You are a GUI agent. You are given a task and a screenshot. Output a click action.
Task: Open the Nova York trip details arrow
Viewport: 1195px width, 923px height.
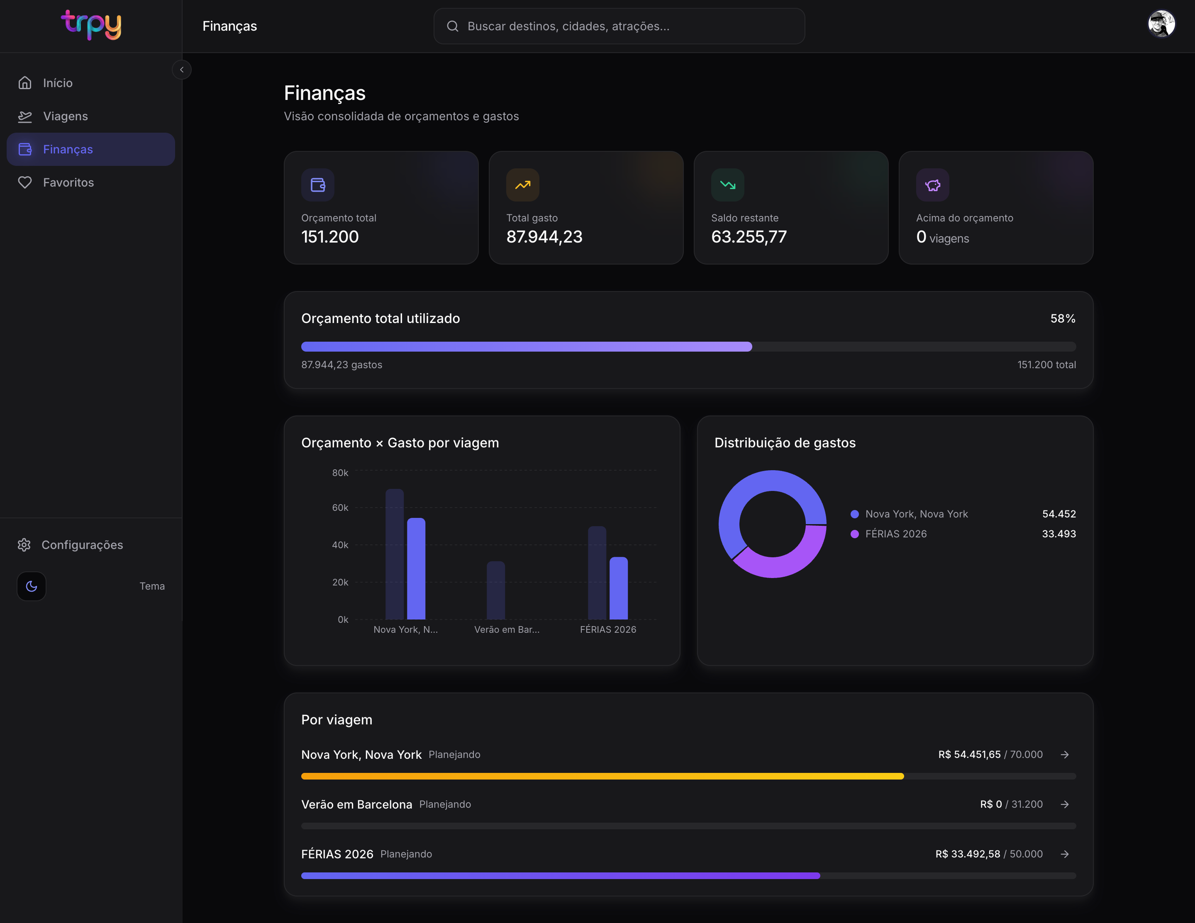pos(1065,755)
